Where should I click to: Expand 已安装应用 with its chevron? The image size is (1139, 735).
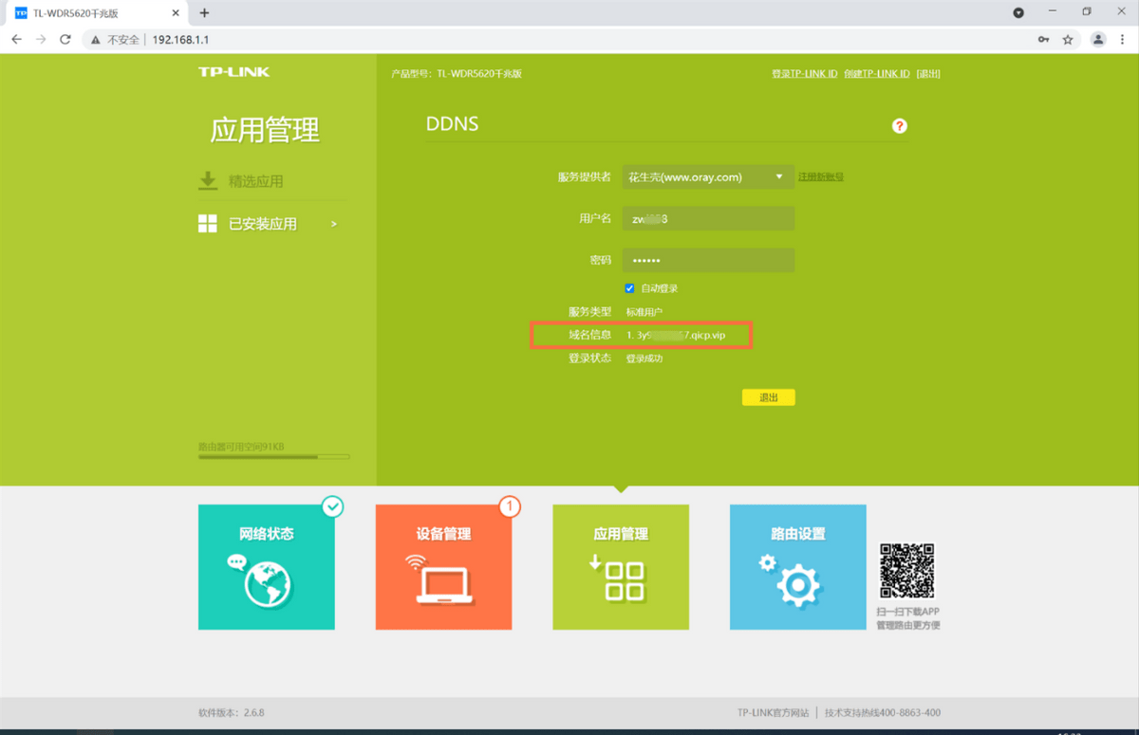click(334, 224)
